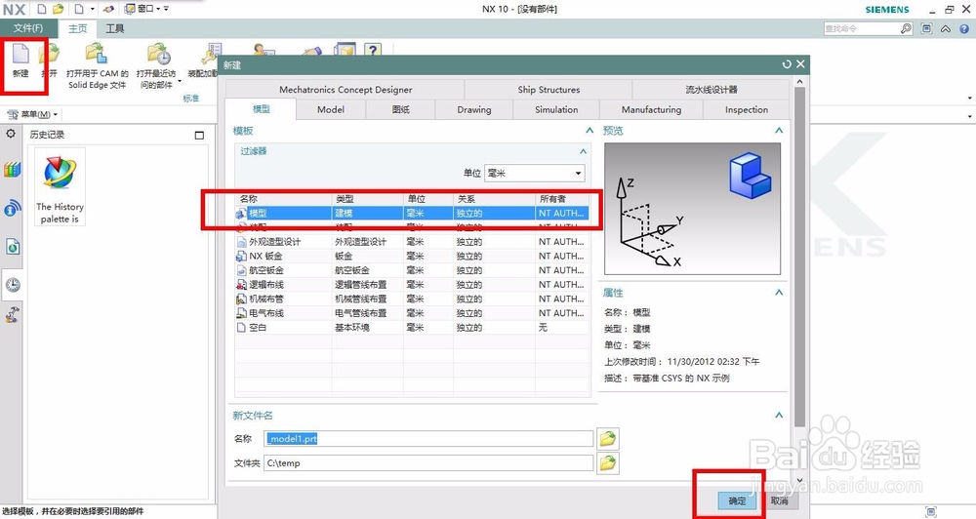976x519 pixels.
Task: Select the 电气布线 template row
Action: [412, 313]
